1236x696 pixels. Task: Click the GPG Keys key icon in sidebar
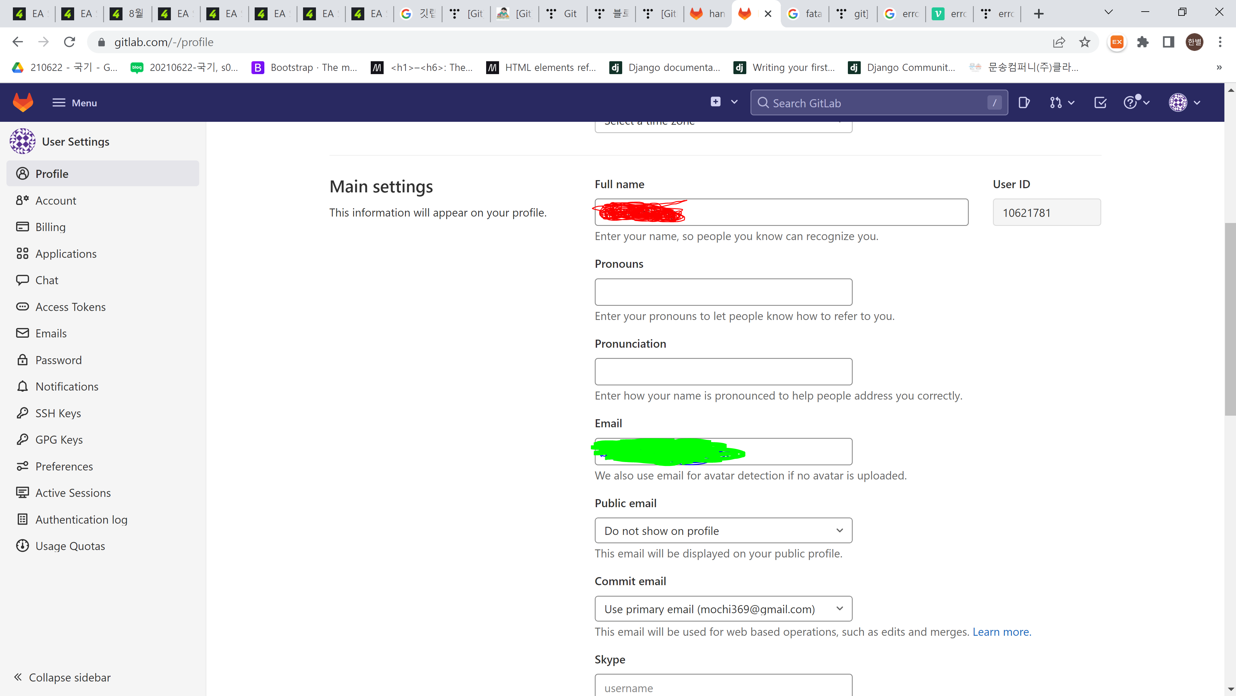tap(23, 440)
